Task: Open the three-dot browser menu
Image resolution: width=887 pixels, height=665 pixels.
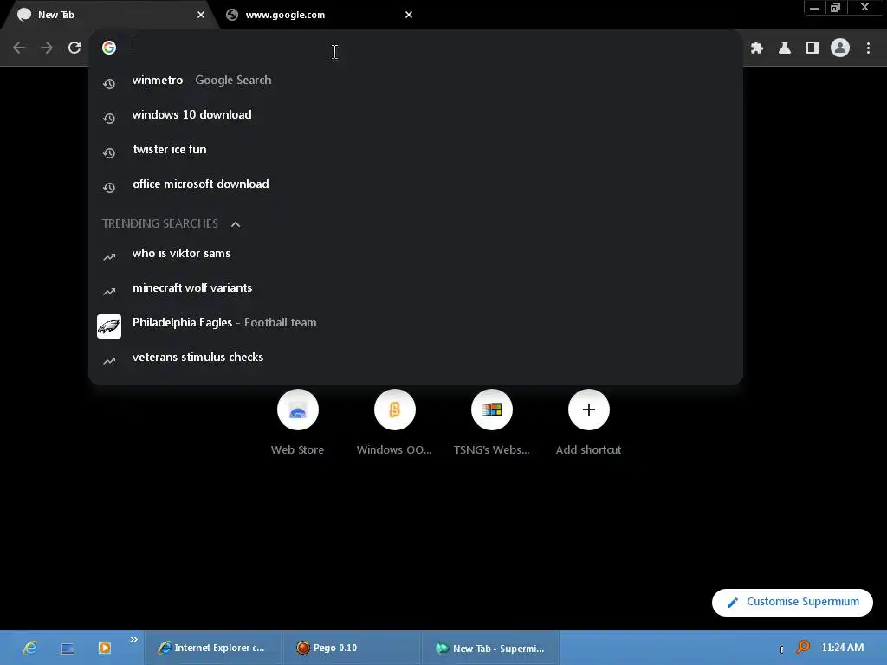Action: click(868, 48)
